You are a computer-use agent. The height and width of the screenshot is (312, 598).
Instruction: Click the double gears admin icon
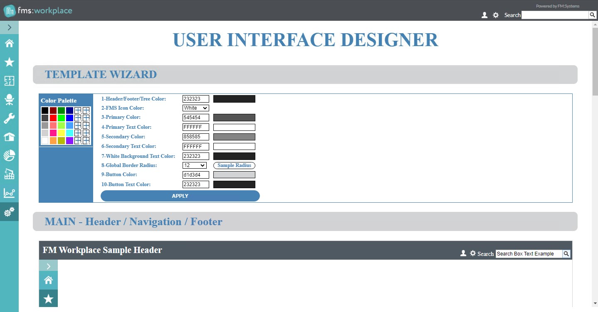[9, 212]
